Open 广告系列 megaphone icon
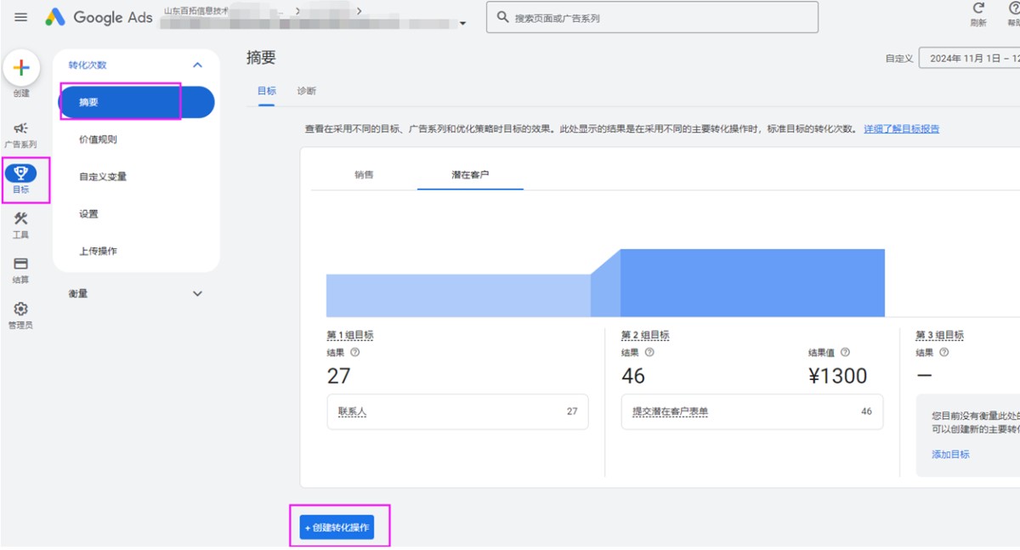The width and height of the screenshot is (1020, 550). point(21,128)
